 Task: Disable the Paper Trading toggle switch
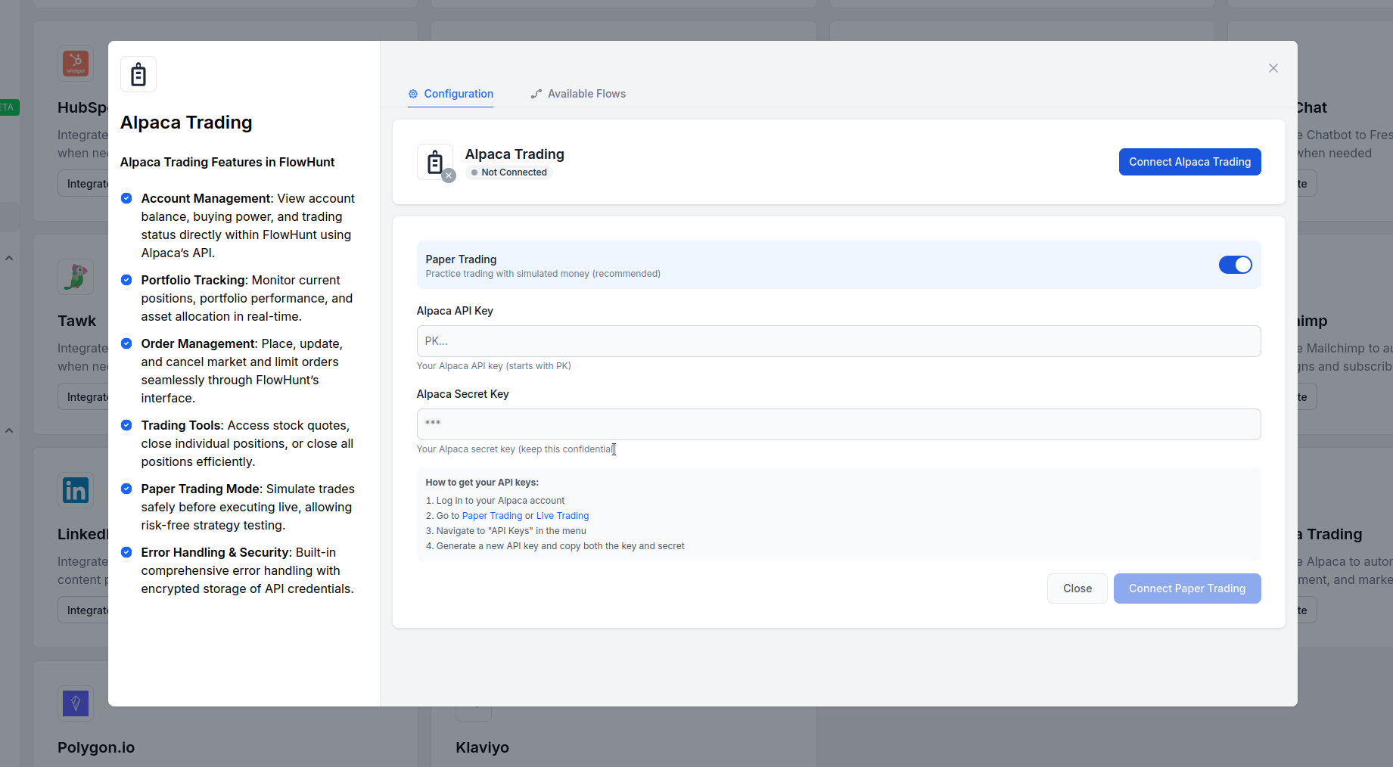coord(1235,265)
